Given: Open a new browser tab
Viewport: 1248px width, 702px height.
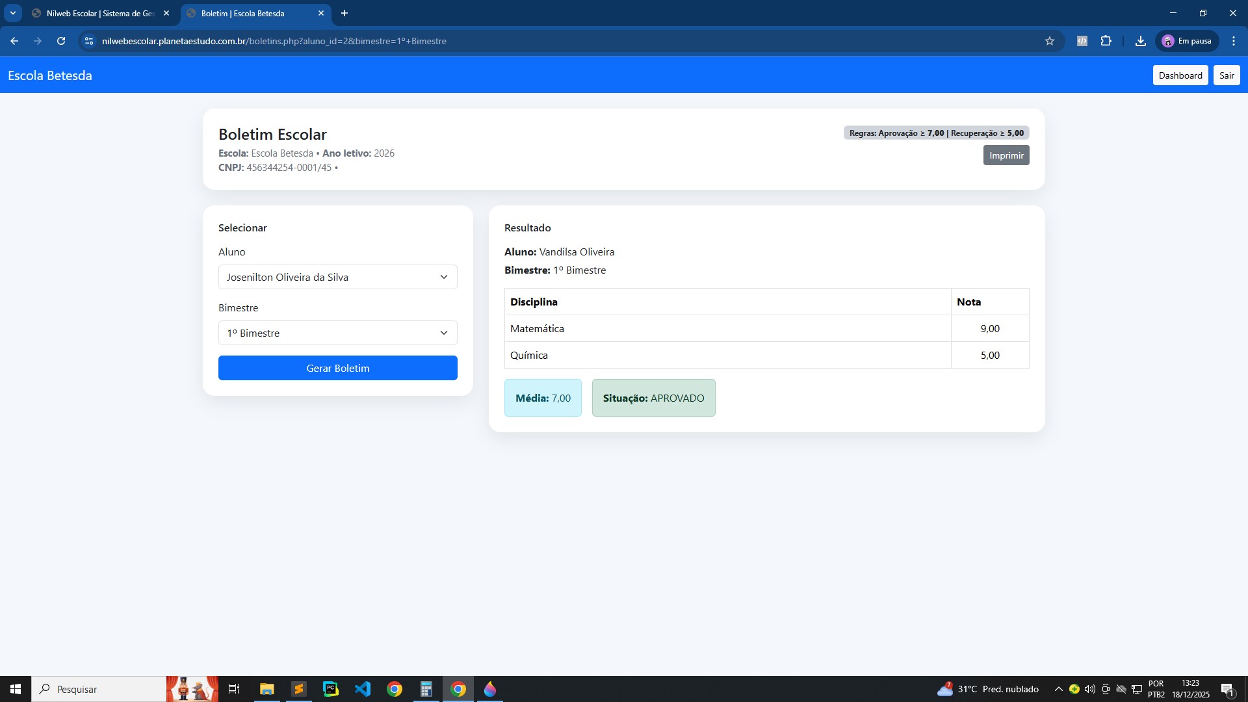Looking at the screenshot, I should click(344, 13).
